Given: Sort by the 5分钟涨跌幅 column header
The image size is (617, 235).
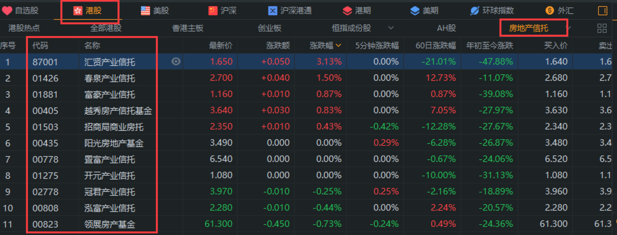Looking at the screenshot, I should [x=377, y=45].
